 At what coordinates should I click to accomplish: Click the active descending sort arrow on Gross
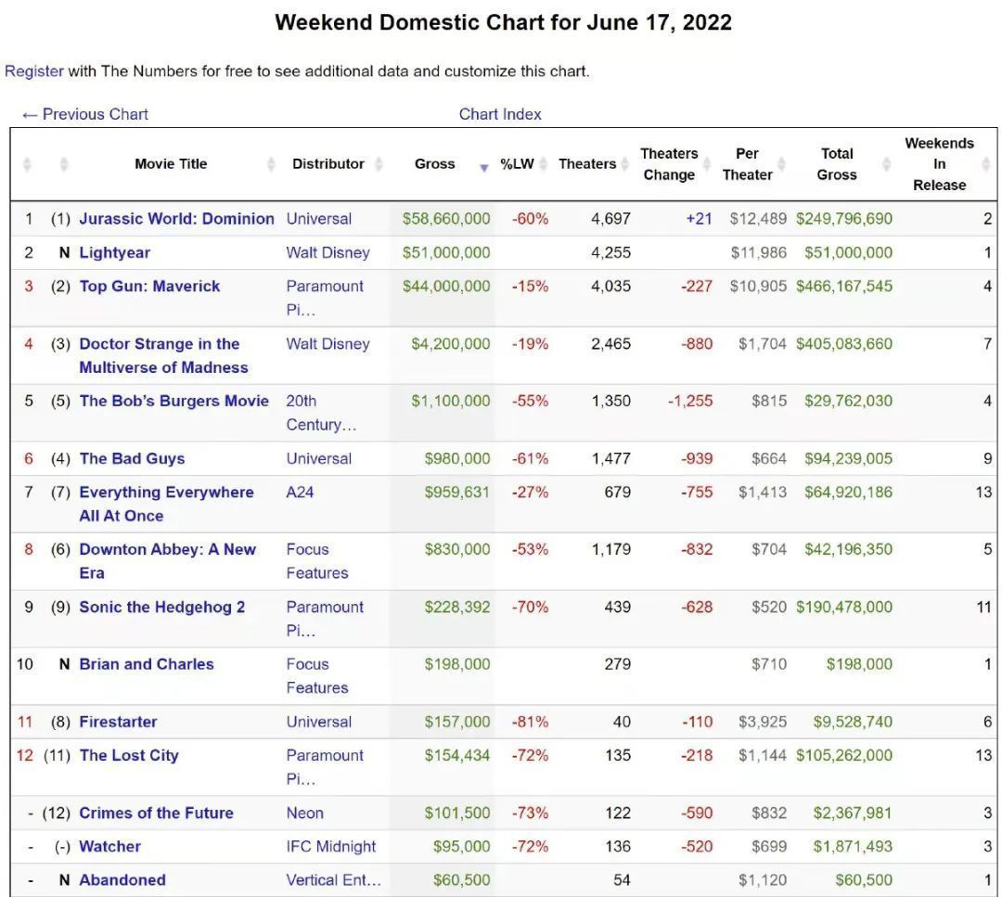pyautogui.click(x=483, y=168)
